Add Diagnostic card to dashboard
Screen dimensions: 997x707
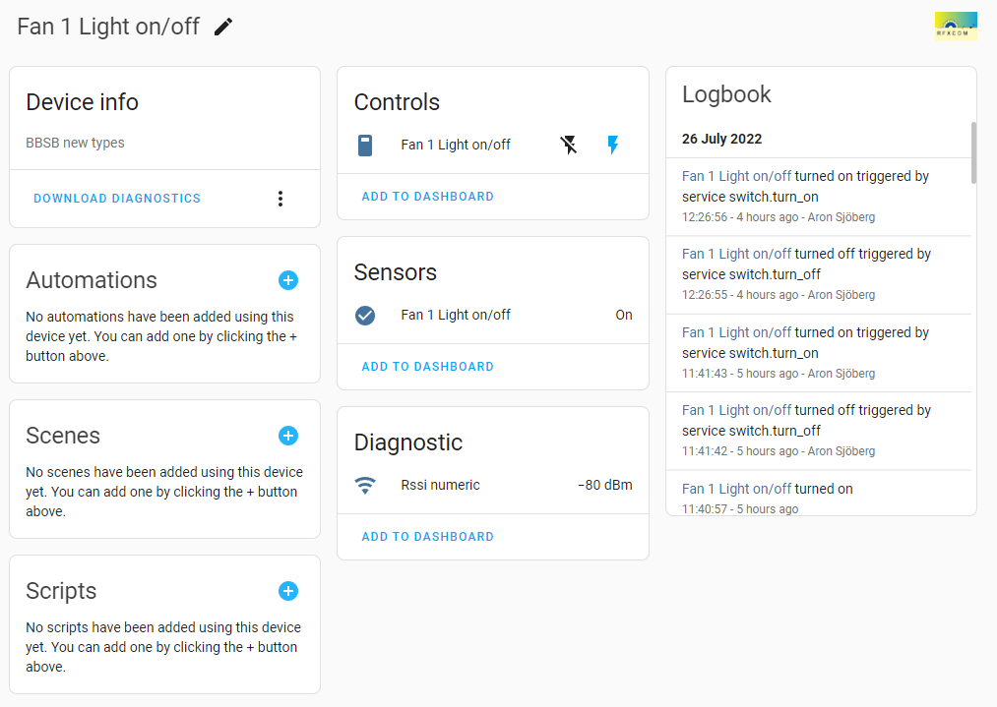pyautogui.click(x=427, y=537)
